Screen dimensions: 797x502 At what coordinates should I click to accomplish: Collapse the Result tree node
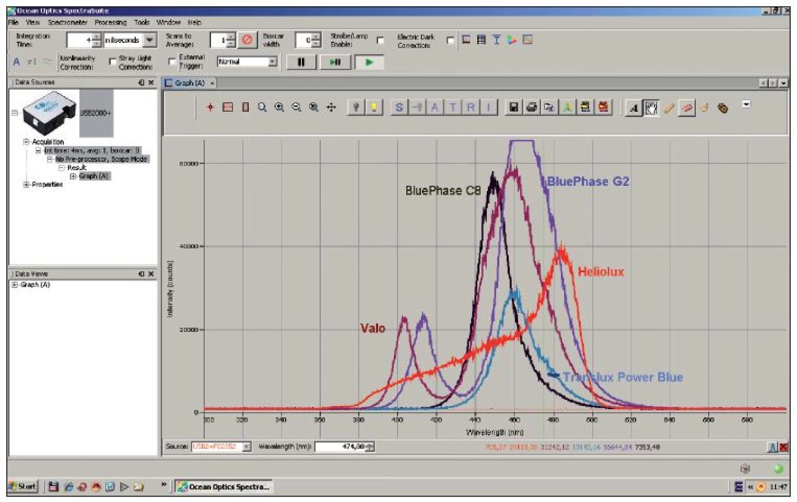[x=61, y=168]
